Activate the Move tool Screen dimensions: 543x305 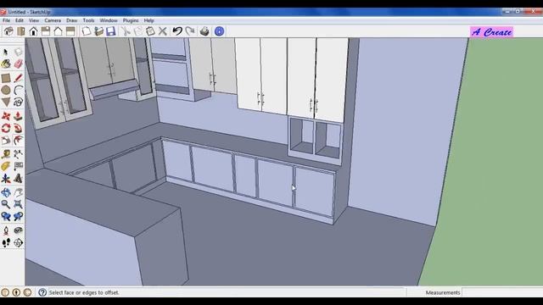6,116
